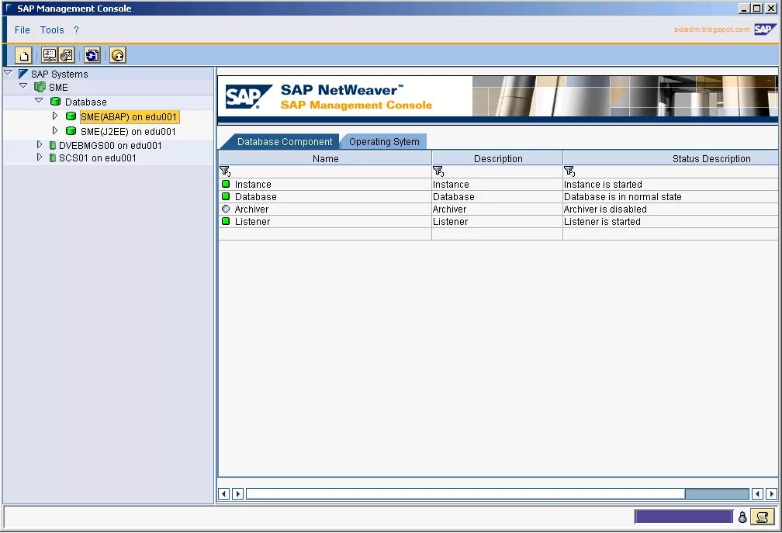
Task: Click the Description column filter icon
Action: [x=438, y=171]
